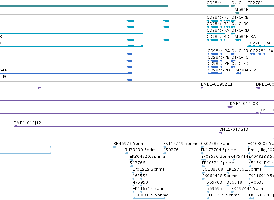Click protein CD98hc-PD label
Image resolution: width=274 pixels, height=200 pixels.
pyautogui.click(x=219, y=70)
